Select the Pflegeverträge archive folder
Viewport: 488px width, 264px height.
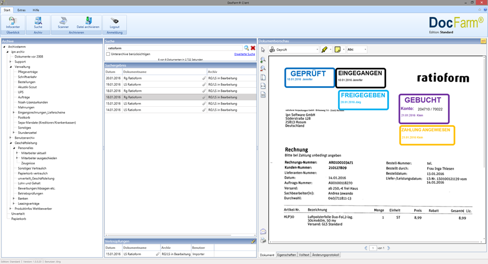tap(28, 72)
